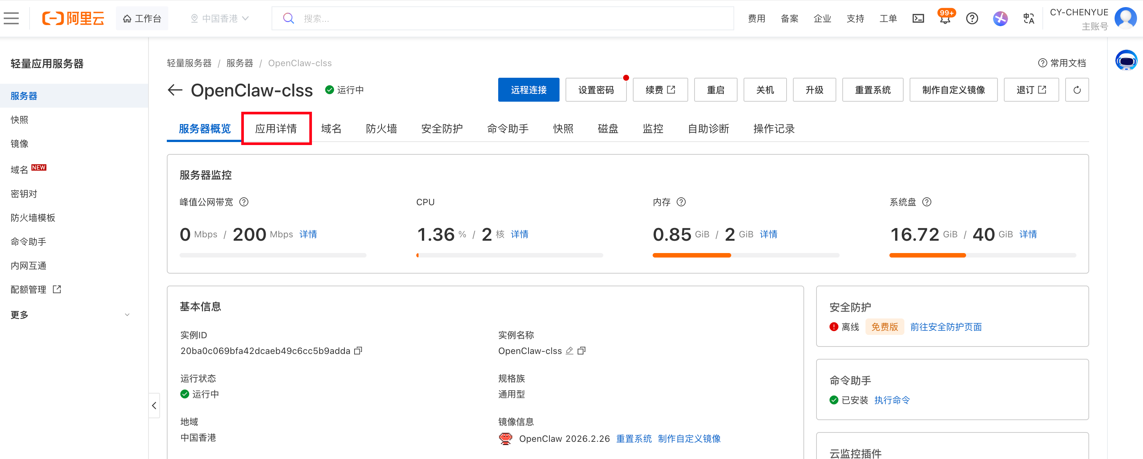1143x459 pixels.
Task: Click the help question mark icon
Action: (972, 19)
